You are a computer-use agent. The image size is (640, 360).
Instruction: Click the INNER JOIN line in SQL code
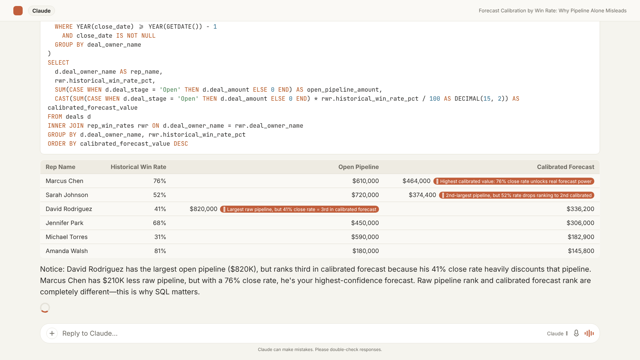(x=175, y=126)
